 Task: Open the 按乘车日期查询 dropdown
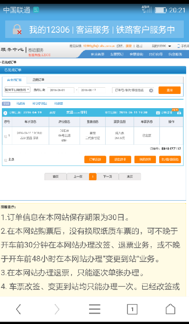click(18, 90)
